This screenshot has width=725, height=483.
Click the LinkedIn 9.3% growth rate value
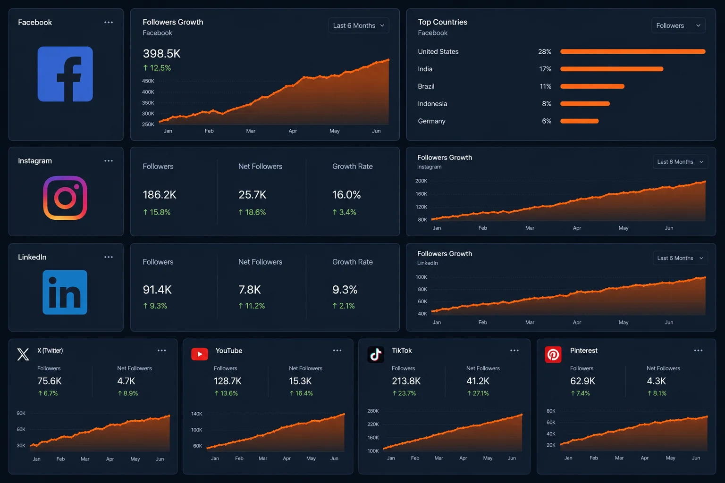click(345, 290)
